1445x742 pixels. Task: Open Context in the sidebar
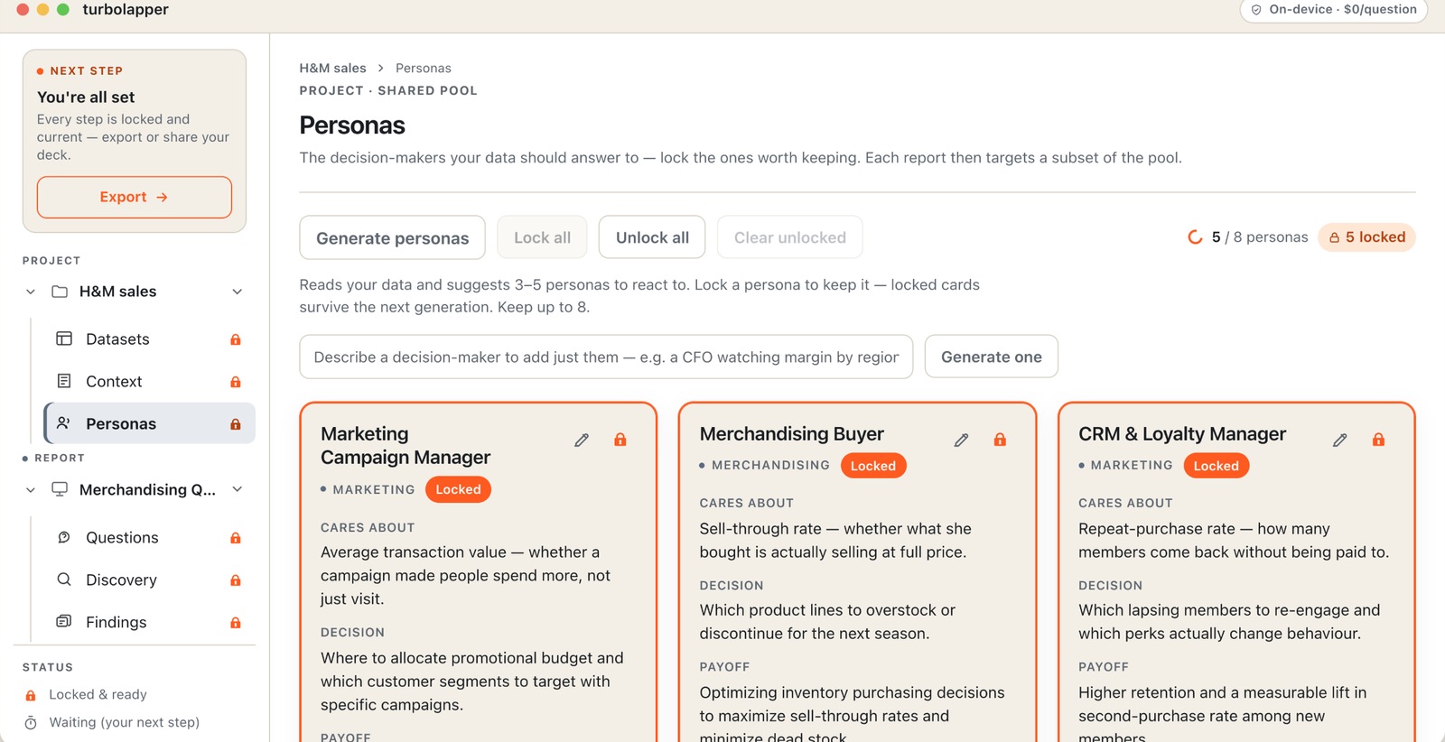(x=149, y=382)
